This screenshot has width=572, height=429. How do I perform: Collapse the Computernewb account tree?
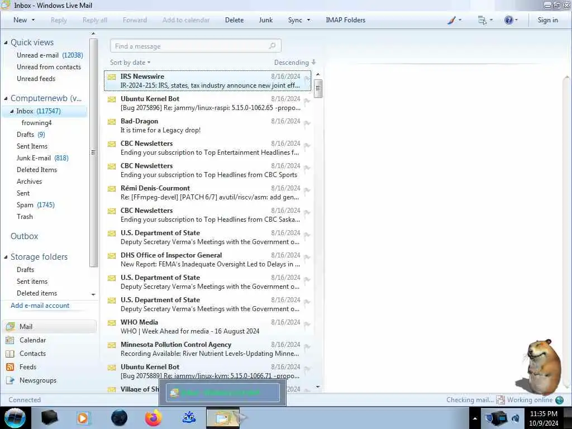click(6, 98)
